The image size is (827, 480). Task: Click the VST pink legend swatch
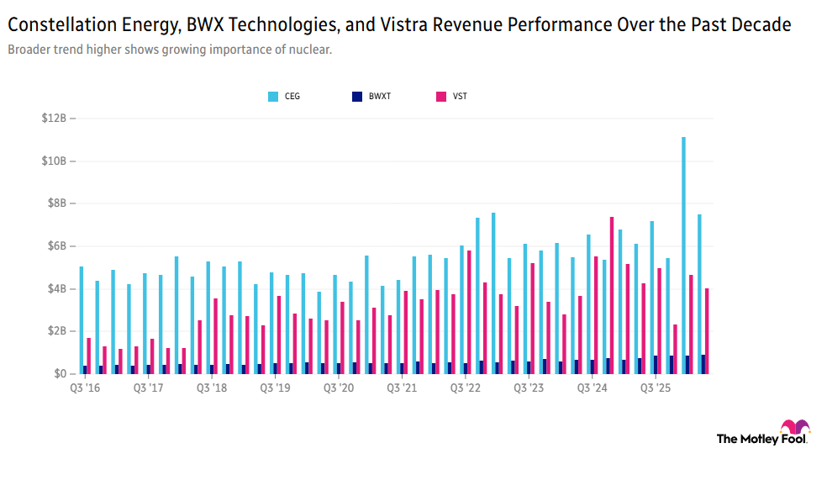tap(441, 97)
